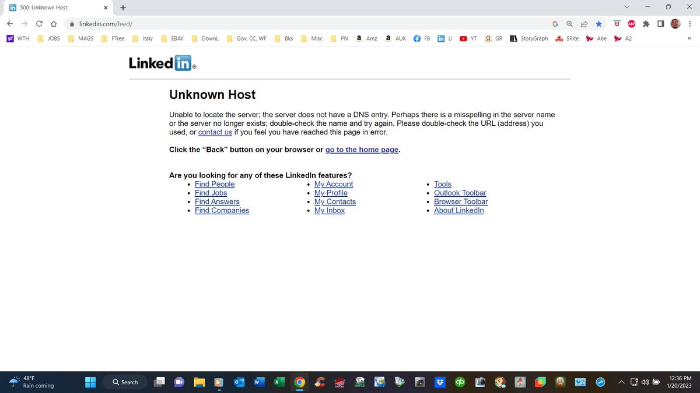This screenshot has width=700, height=393.
Task: Toggle the Chrome side panel
Action: [660, 24]
